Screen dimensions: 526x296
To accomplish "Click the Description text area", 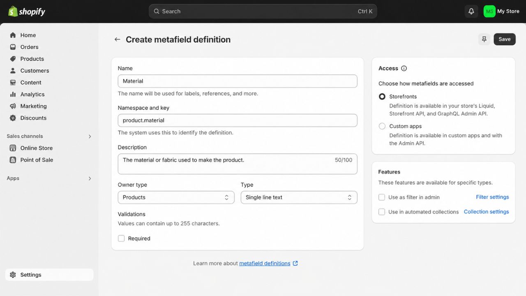I will point(238,164).
